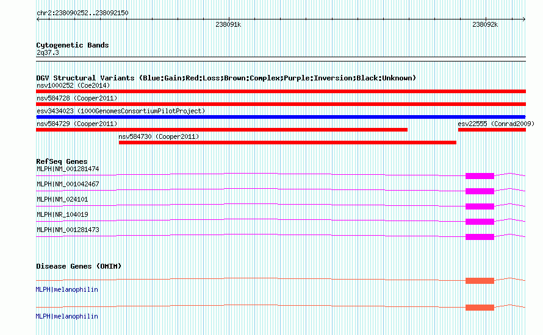Click the ruler's left arrow end
Image resolution: width=543 pixels, height=335 pixels.
click(38, 19)
